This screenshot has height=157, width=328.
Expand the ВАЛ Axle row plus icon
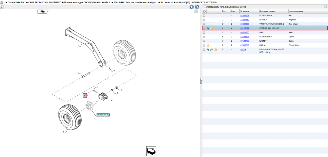pos(204,32)
